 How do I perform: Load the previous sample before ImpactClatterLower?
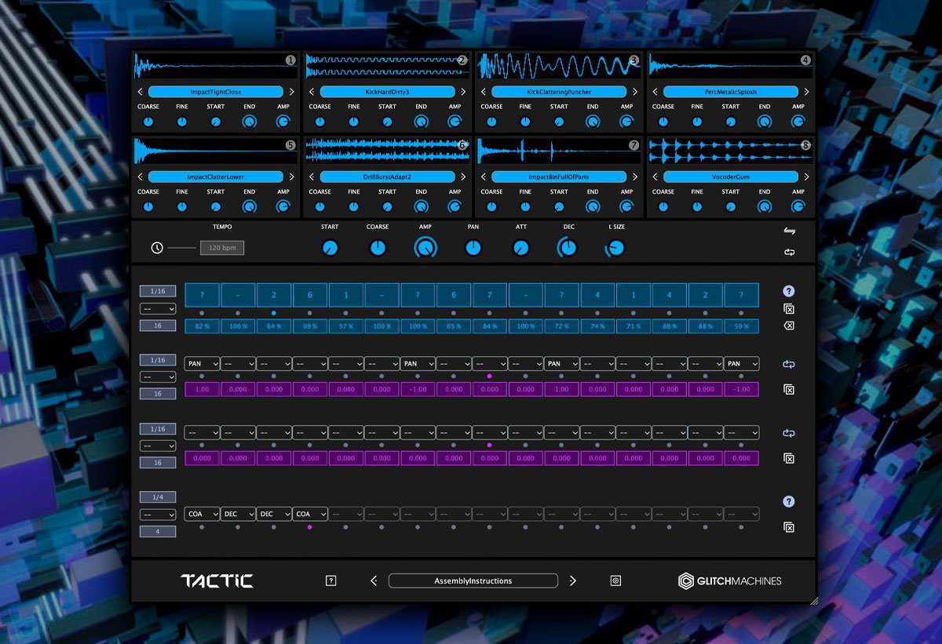[x=141, y=176]
